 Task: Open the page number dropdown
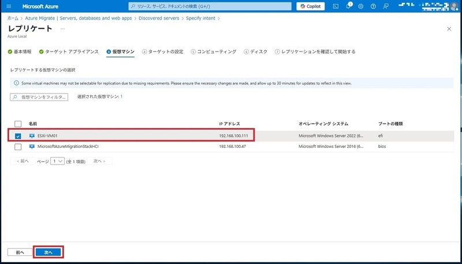pos(57,161)
